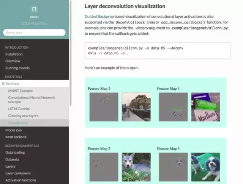
Task: Click the Search docs field
Action: [x=34, y=33]
